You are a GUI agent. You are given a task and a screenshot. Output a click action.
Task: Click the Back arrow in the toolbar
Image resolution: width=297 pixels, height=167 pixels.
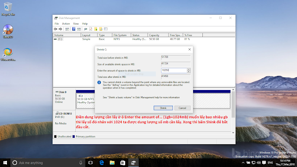pos(56,29)
